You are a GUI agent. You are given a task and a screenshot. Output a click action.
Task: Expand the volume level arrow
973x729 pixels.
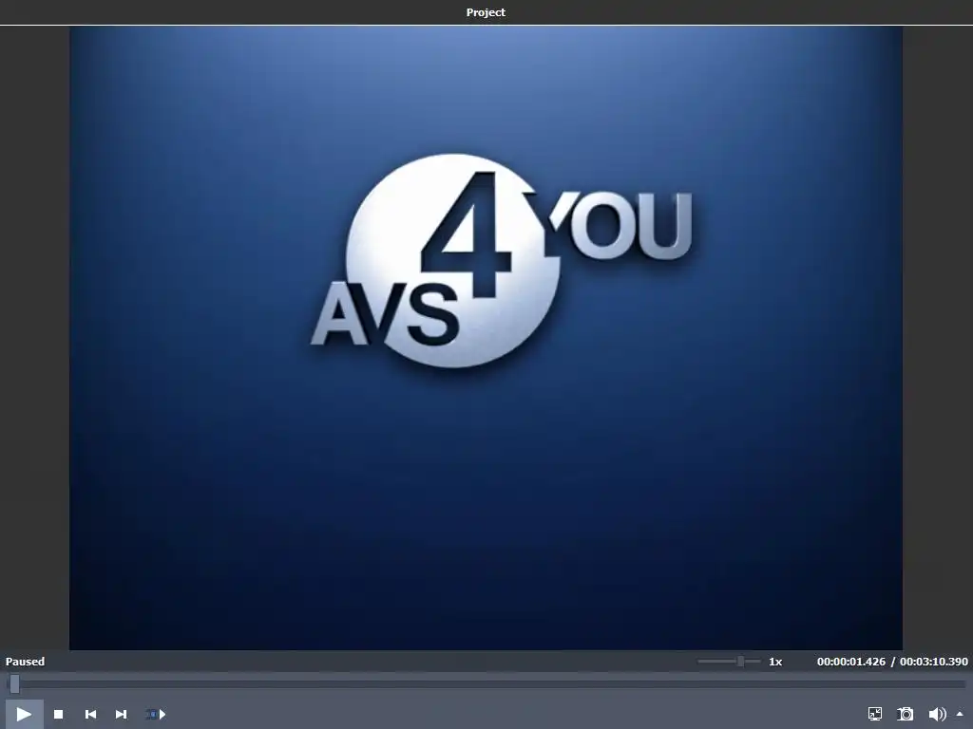click(960, 714)
